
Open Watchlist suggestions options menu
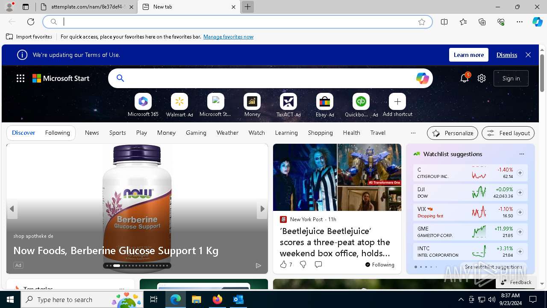coord(521,154)
